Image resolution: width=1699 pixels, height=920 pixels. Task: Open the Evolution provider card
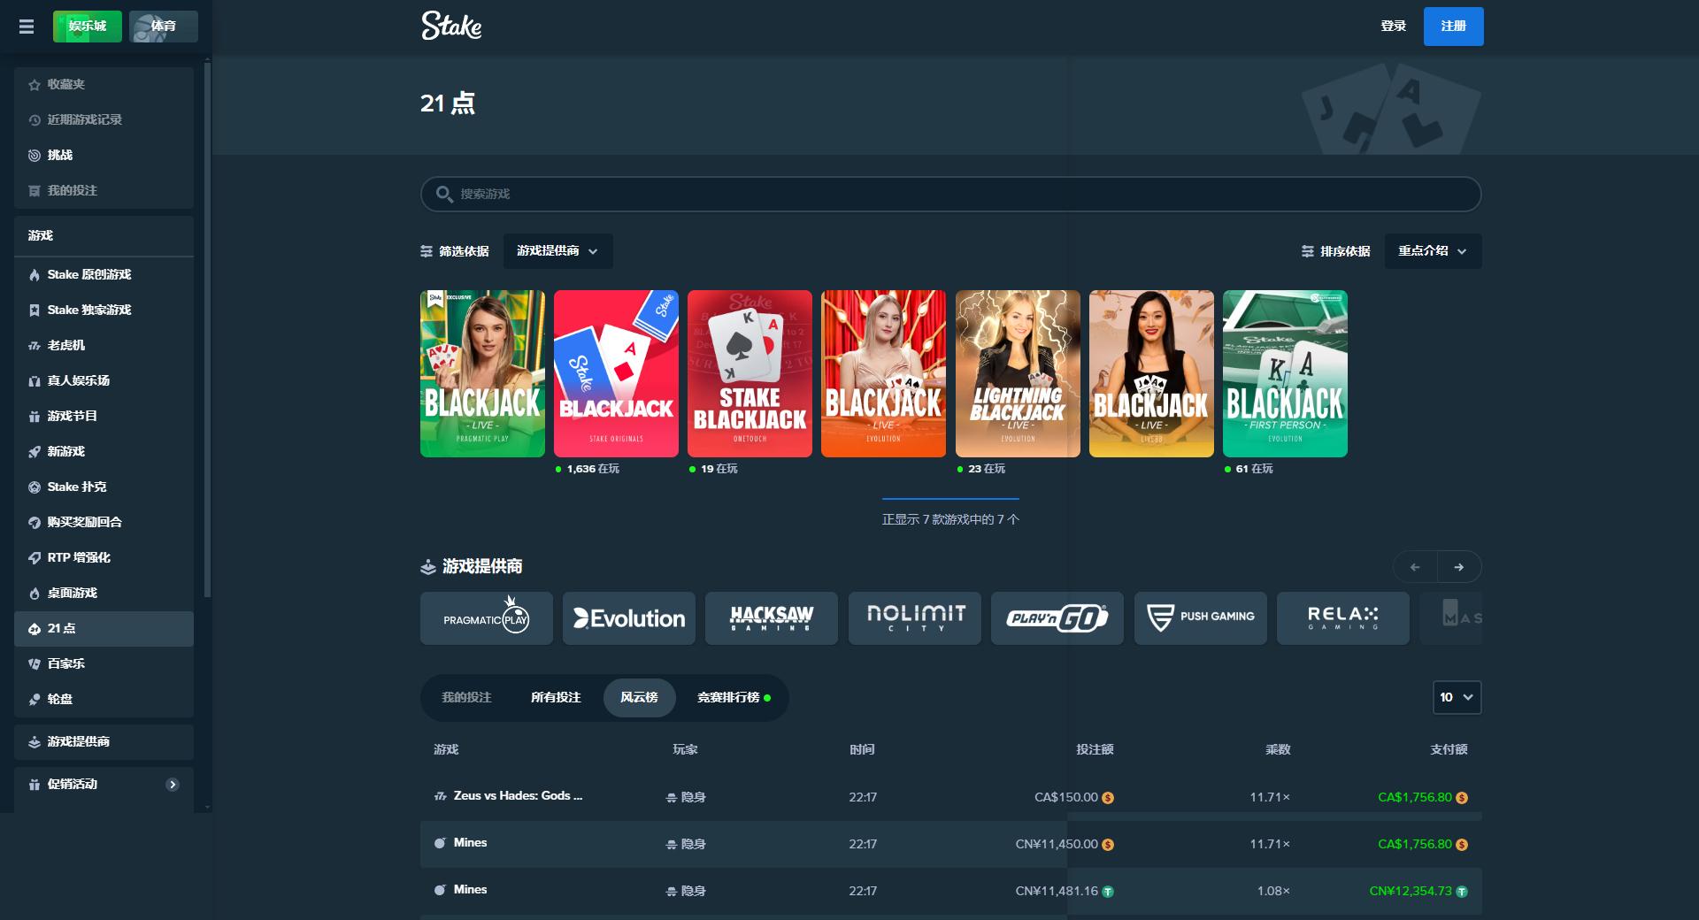coord(629,618)
